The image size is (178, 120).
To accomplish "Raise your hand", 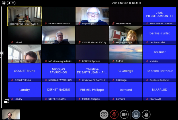I will (x=146, y=114).
